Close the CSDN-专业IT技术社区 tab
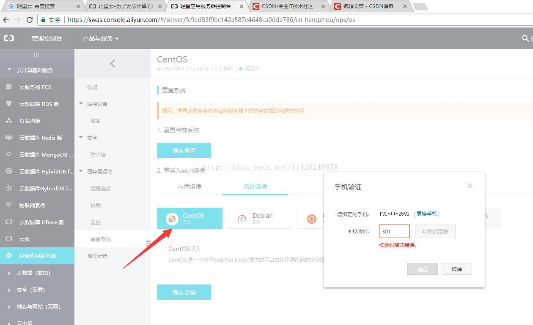Viewport: 533px width, 325px height. pyautogui.click(x=323, y=6)
